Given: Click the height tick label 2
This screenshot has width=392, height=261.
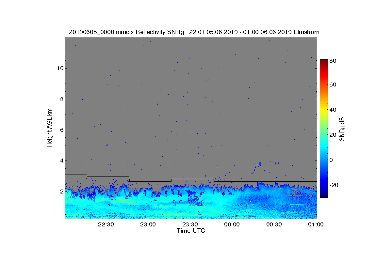Looking at the screenshot, I should 61,191.
